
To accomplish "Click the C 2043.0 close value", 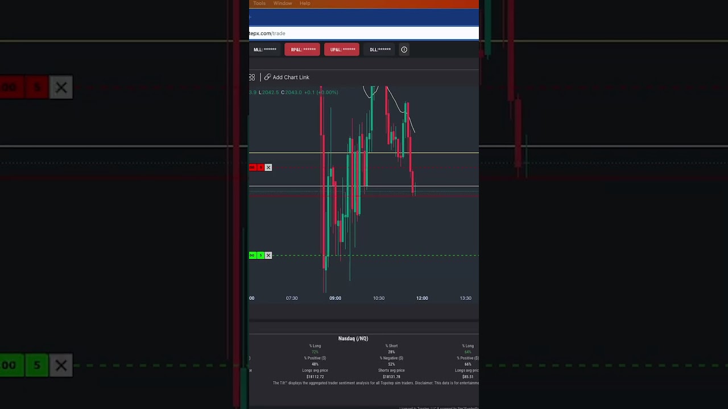I will pos(291,93).
